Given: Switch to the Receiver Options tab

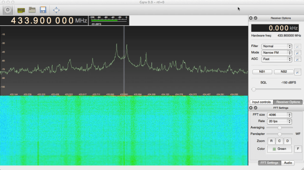Looking at the screenshot, I should 288,102.
